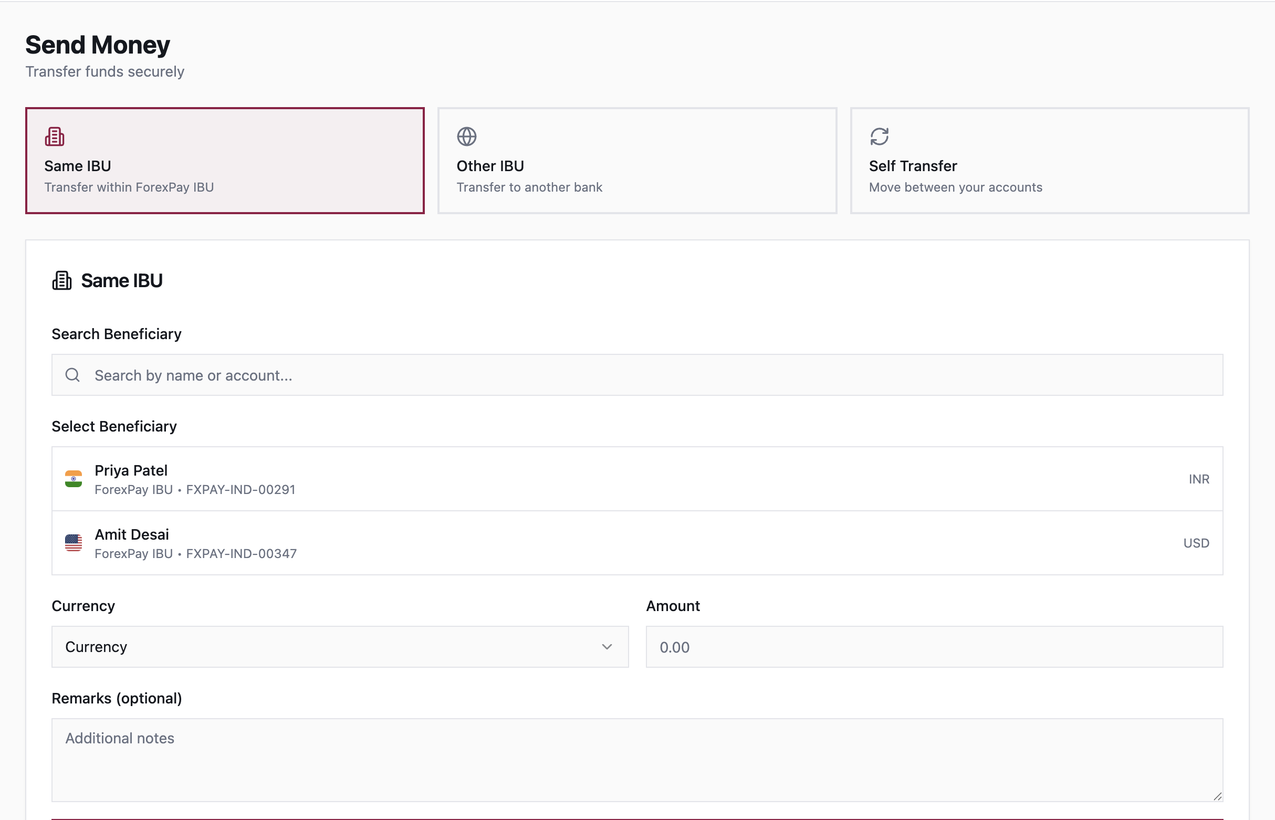Click the India flag next to Priya Patel

74,479
